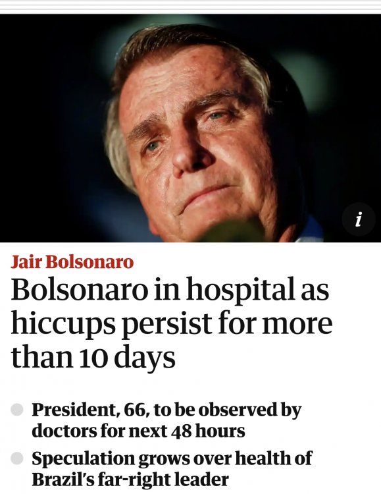Open the red Jair Bolsonaro topic tag
This screenshot has height=494, width=381.
[x=72, y=261]
